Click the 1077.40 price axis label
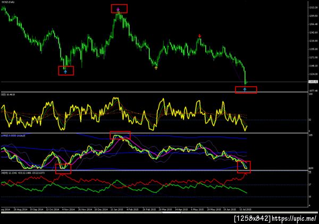This screenshot has width=319, height=224. coord(313,90)
